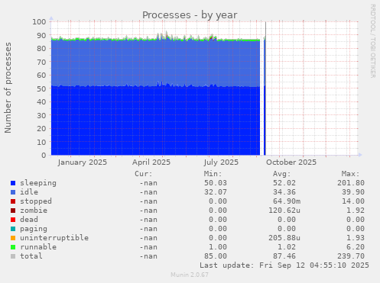Click uninterruptible max value 1.93
The image size is (380, 283).
tap(356, 238)
